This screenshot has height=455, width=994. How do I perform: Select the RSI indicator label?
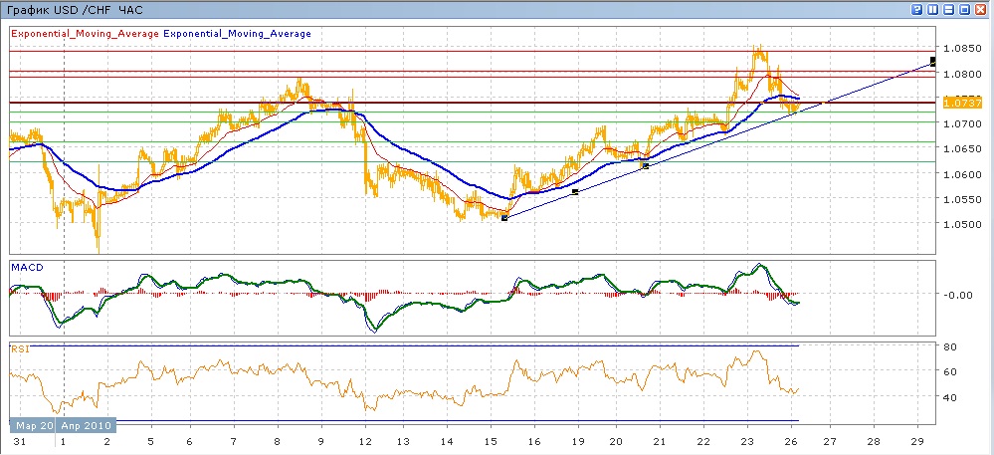[x=18, y=348]
